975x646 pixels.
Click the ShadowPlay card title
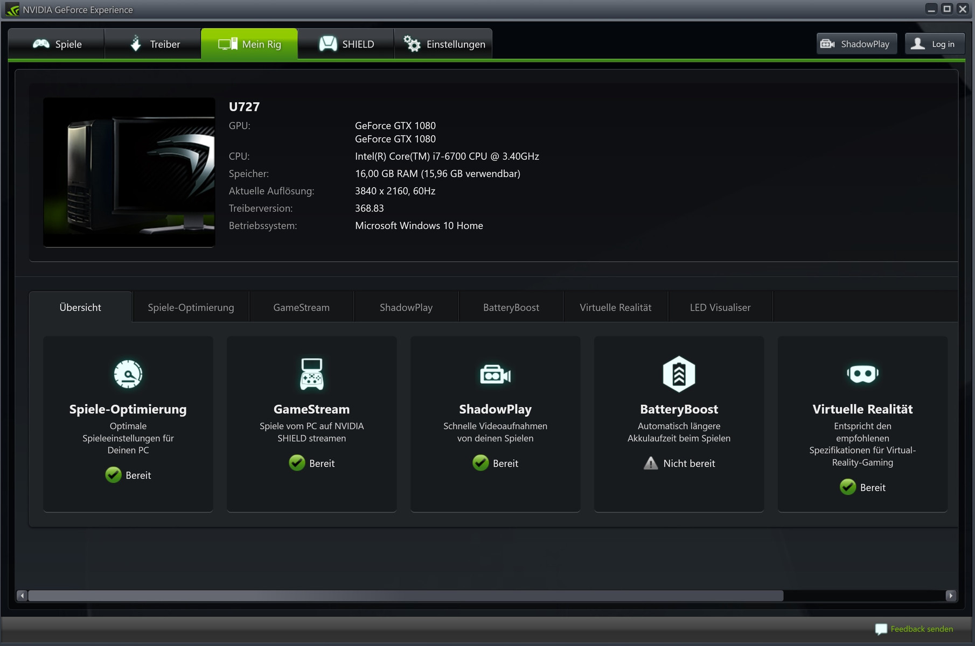tap(495, 409)
